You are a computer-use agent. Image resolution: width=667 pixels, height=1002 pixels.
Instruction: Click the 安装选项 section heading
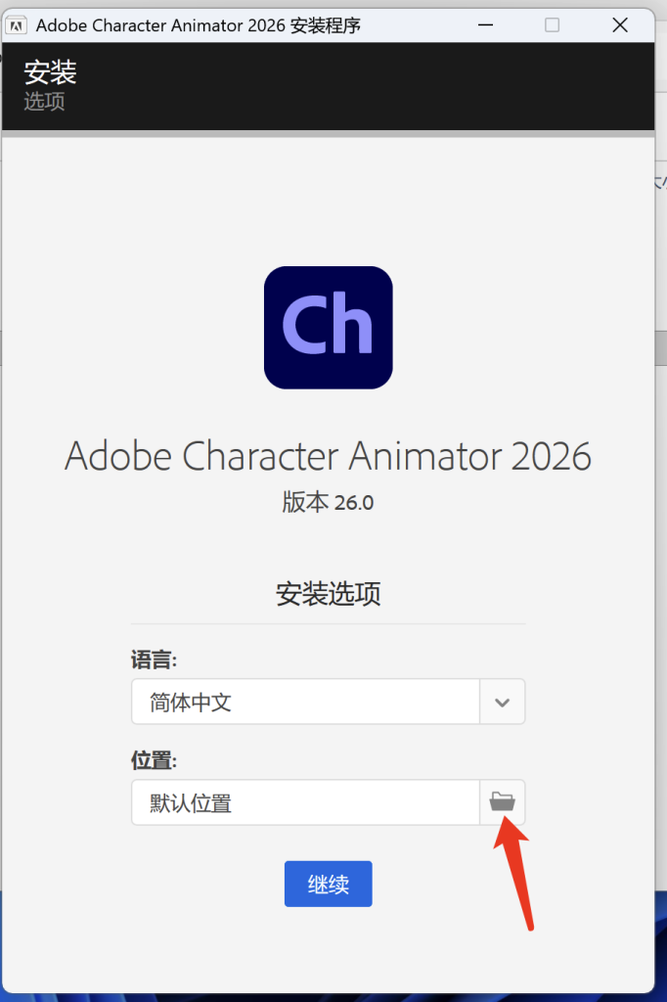328,594
